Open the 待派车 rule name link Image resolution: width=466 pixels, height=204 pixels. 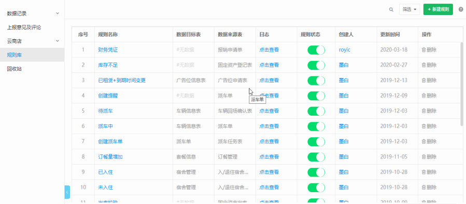(x=106, y=111)
